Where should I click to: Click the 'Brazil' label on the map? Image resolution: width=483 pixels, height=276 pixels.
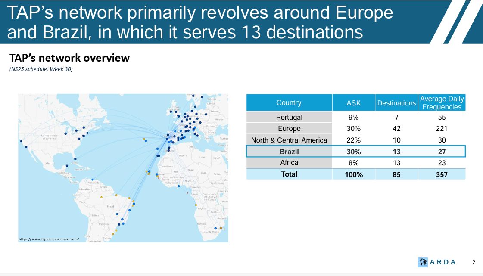coord(110,206)
